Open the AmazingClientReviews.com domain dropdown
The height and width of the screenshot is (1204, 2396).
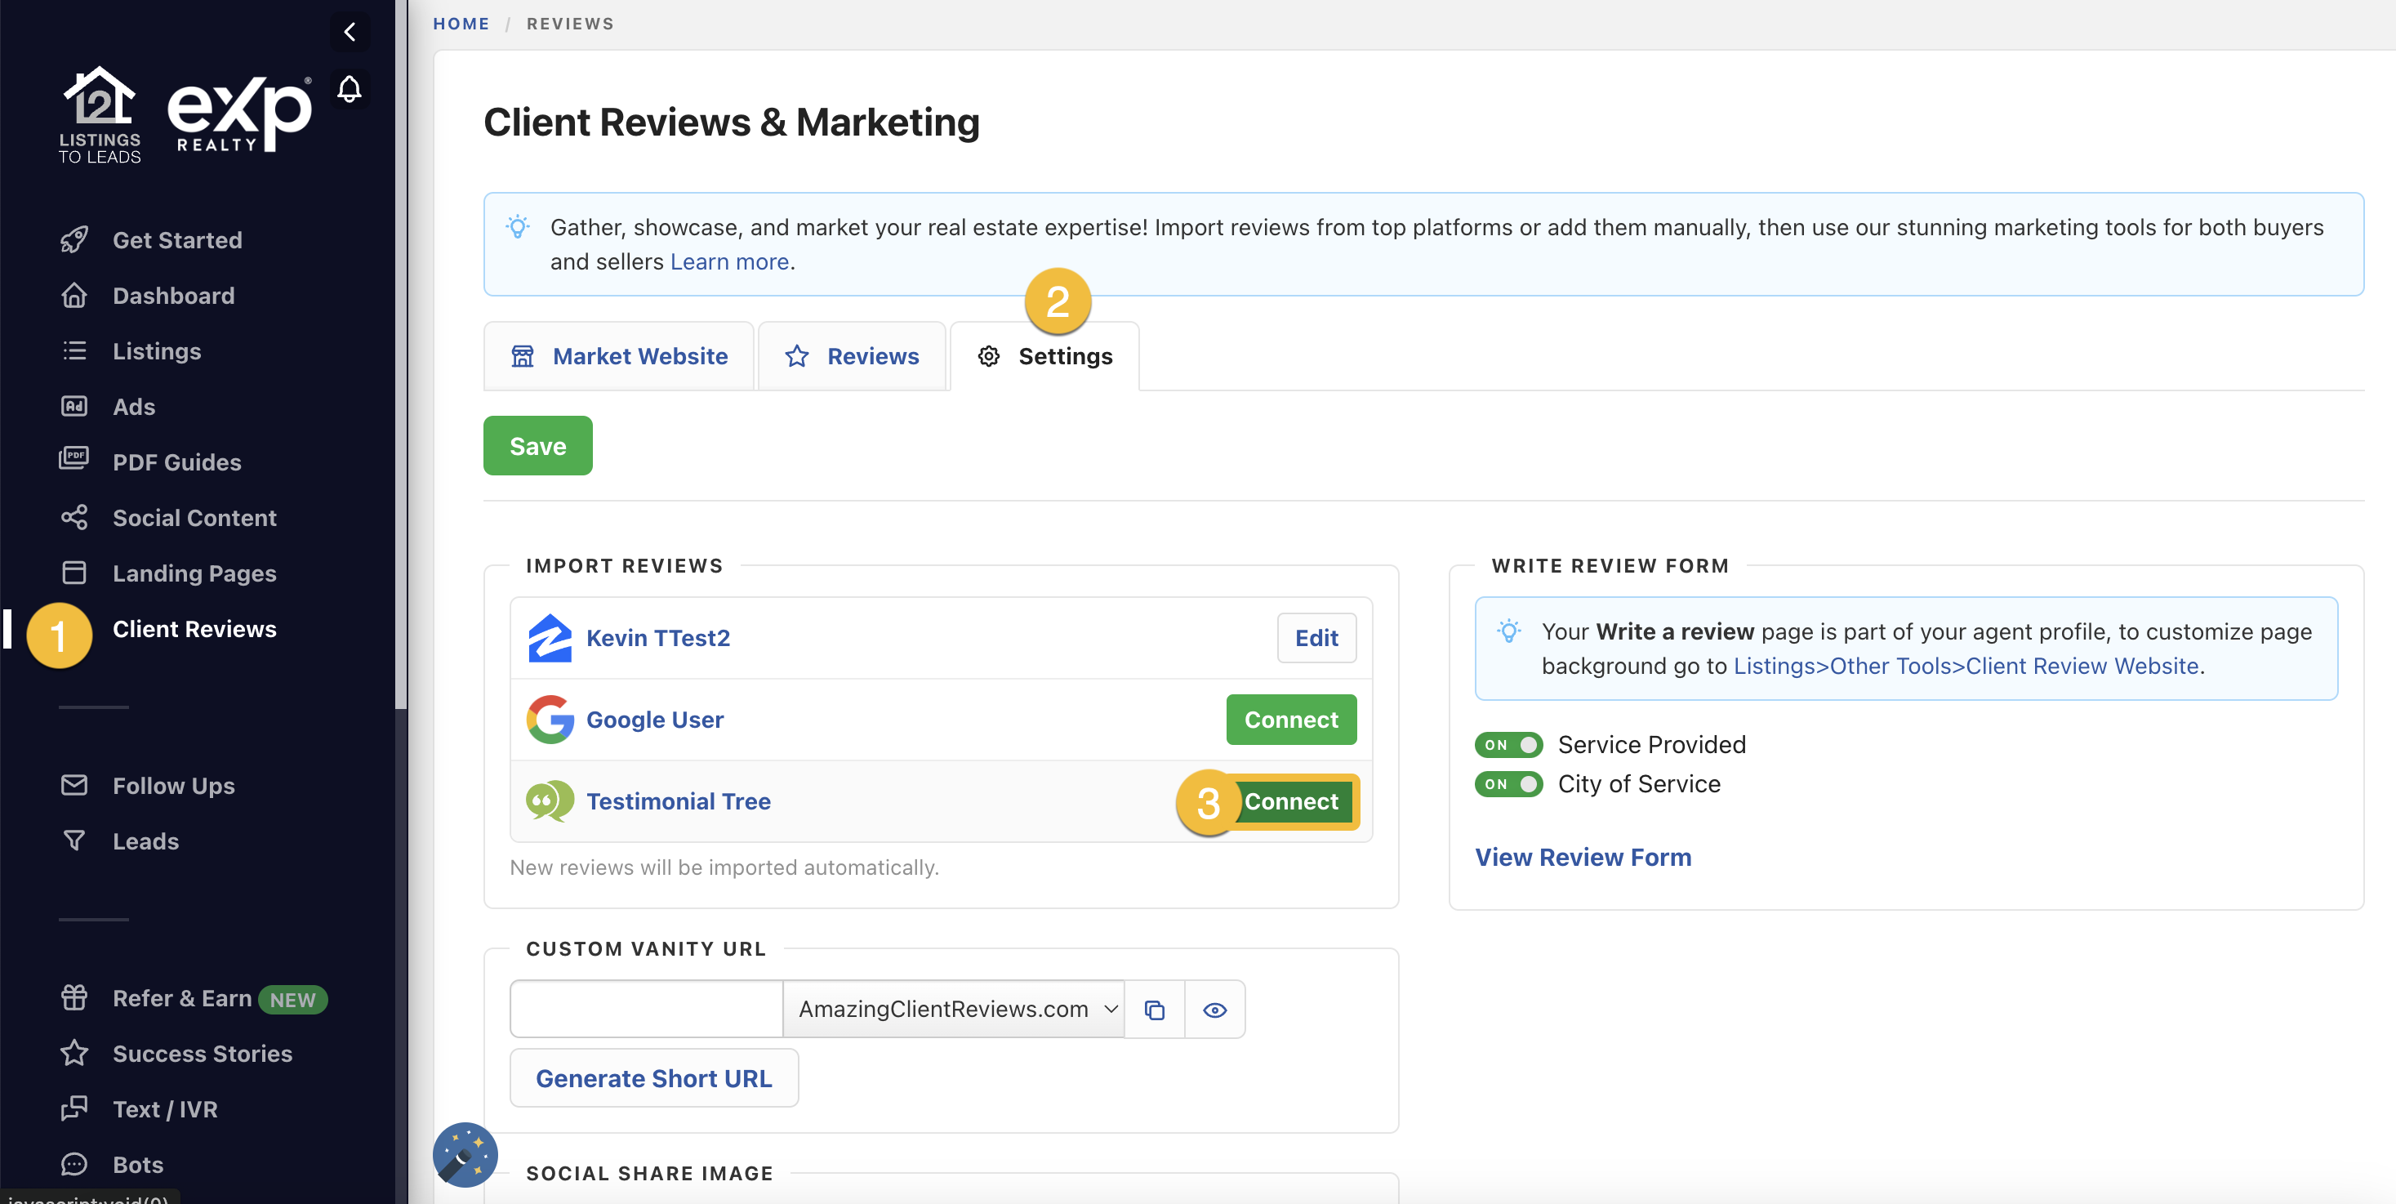pos(955,1010)
